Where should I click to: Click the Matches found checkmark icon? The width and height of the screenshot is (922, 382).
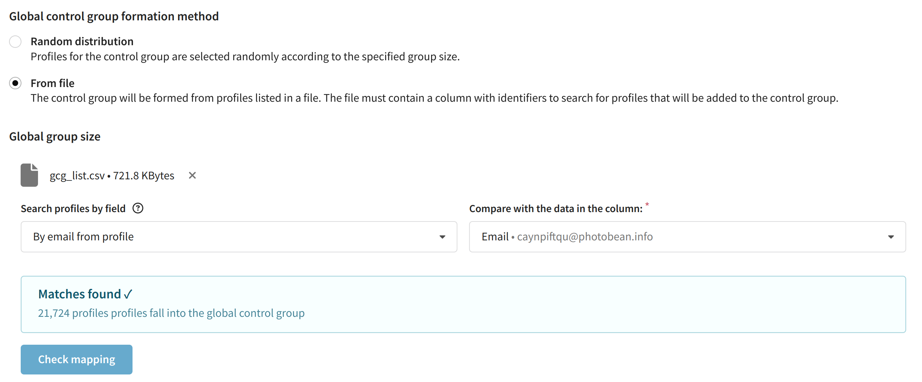point(128,294)
